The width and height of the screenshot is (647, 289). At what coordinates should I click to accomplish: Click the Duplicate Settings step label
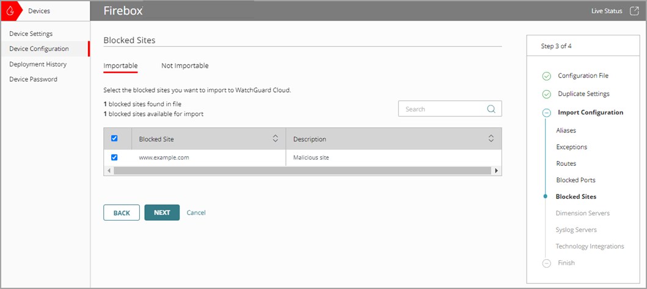coord(583,93)
